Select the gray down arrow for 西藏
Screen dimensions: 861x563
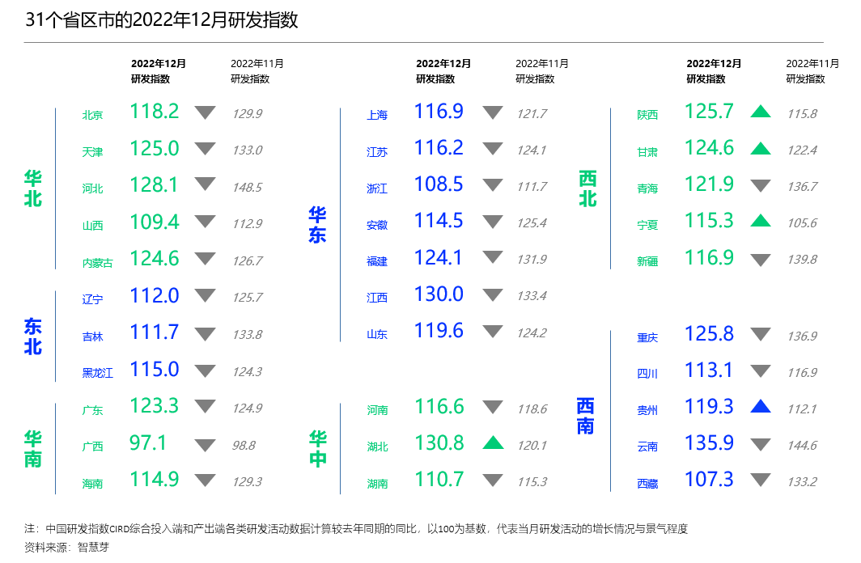(x=760, y=480)
